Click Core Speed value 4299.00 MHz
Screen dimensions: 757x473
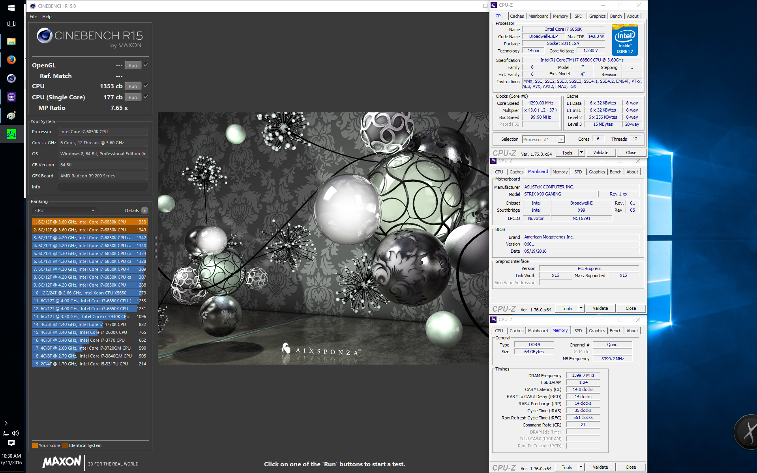tap(541, 103)
